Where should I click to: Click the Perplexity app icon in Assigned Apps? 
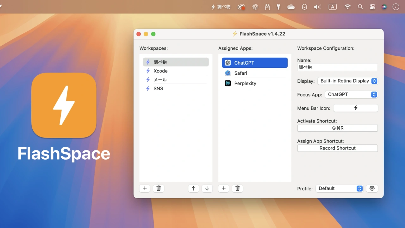[x=228, y=83]
